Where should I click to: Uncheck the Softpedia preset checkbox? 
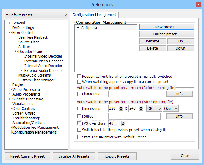pyautogui.click(x=78, y=28)
